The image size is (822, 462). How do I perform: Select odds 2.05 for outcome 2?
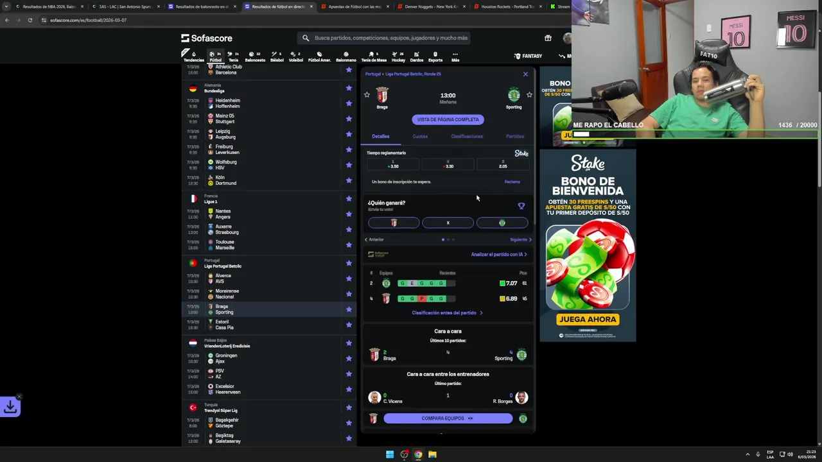click(x=503, y=164)
